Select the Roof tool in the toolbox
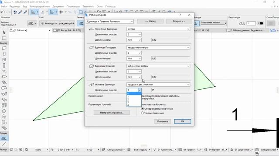Image resolution: width=279 pixels, height=156 pixels. click(4, 88)
